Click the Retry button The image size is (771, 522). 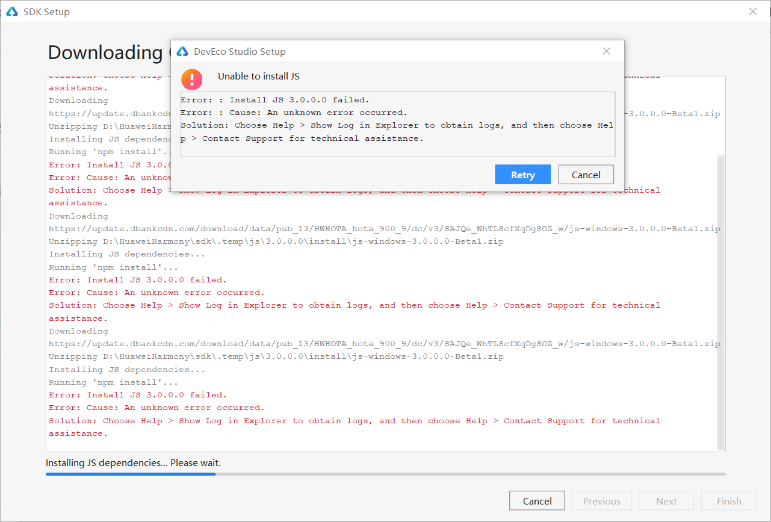[x=522, y=174]
